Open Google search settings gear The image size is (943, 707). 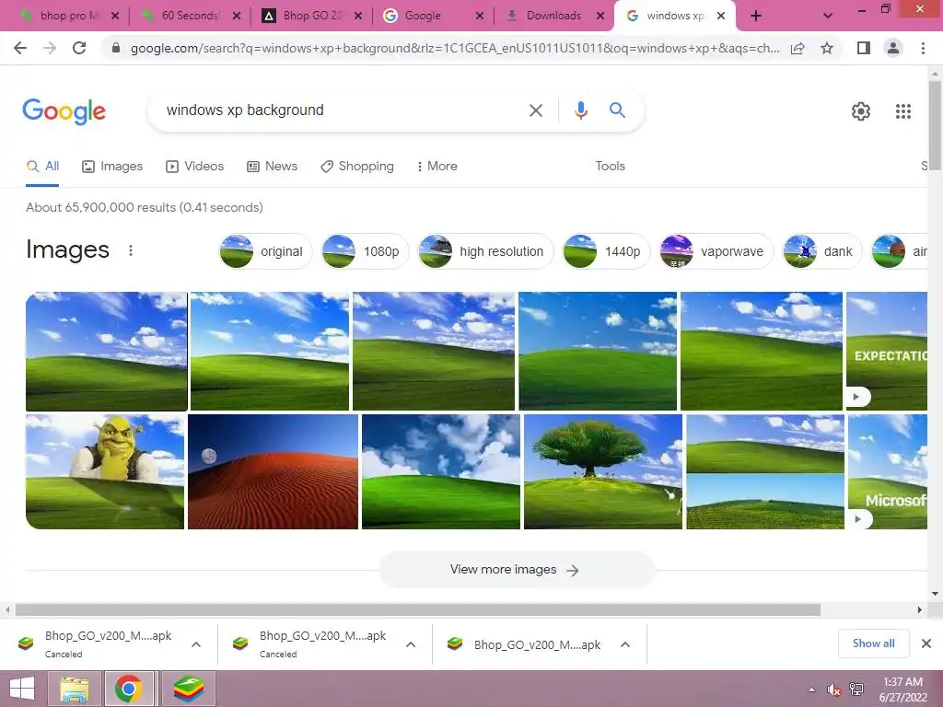coord(861,111)
